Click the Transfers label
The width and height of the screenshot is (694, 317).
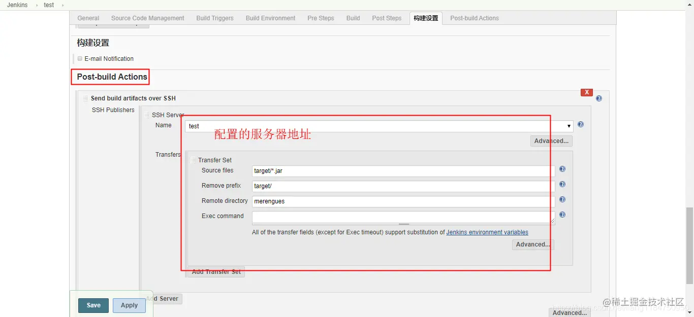pyautogui.click(x=168, y=155)
